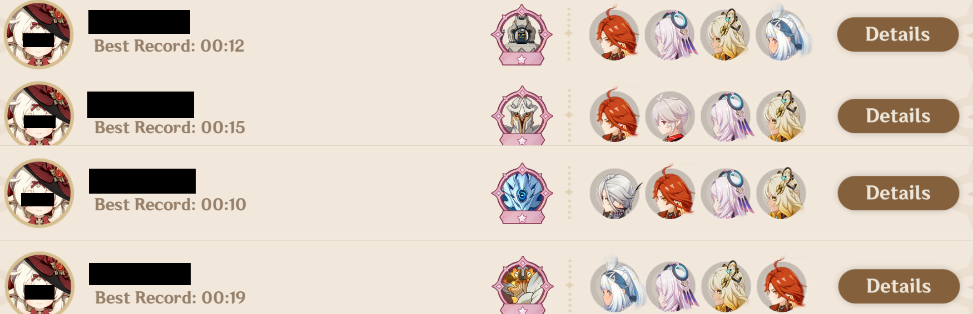Click the orange-white flower boss badge
Image resolution: width=973 pixels, height=314 pixels.
click(523, 285)
